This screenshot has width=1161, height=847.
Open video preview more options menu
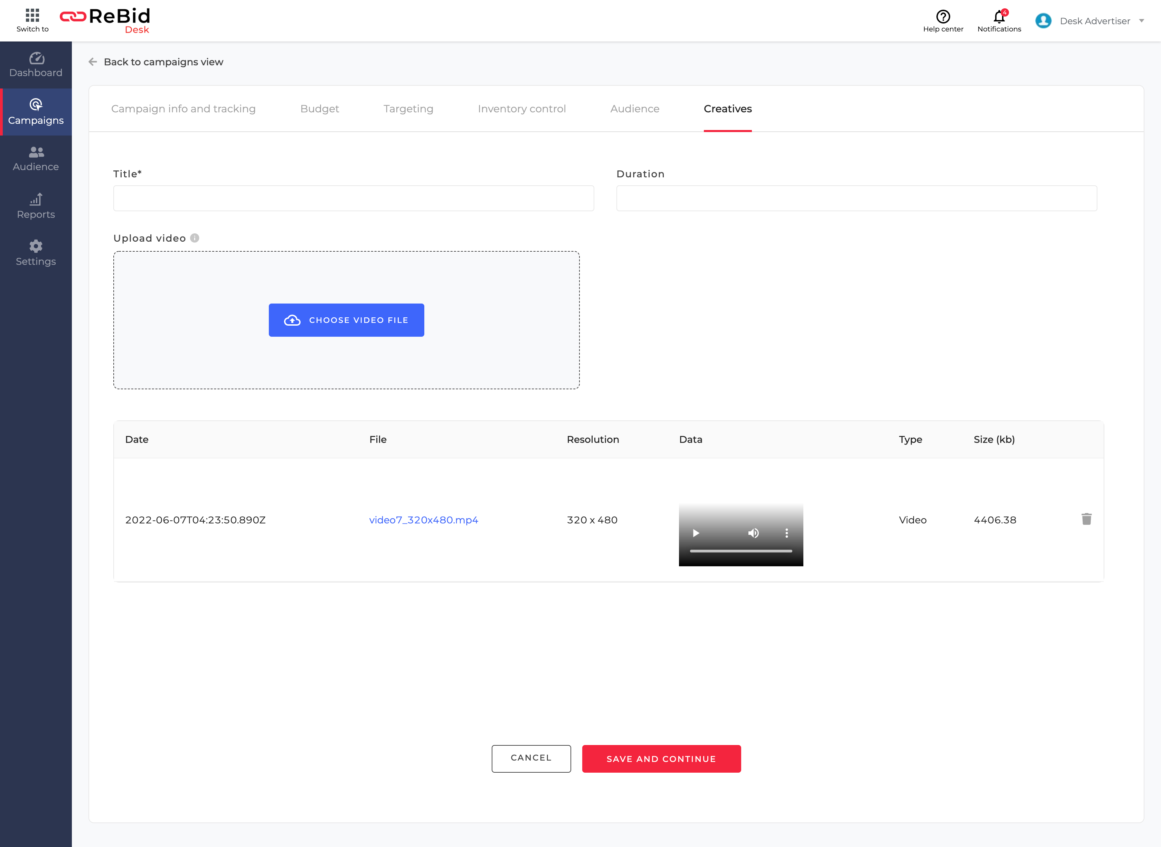coord(786,533)
